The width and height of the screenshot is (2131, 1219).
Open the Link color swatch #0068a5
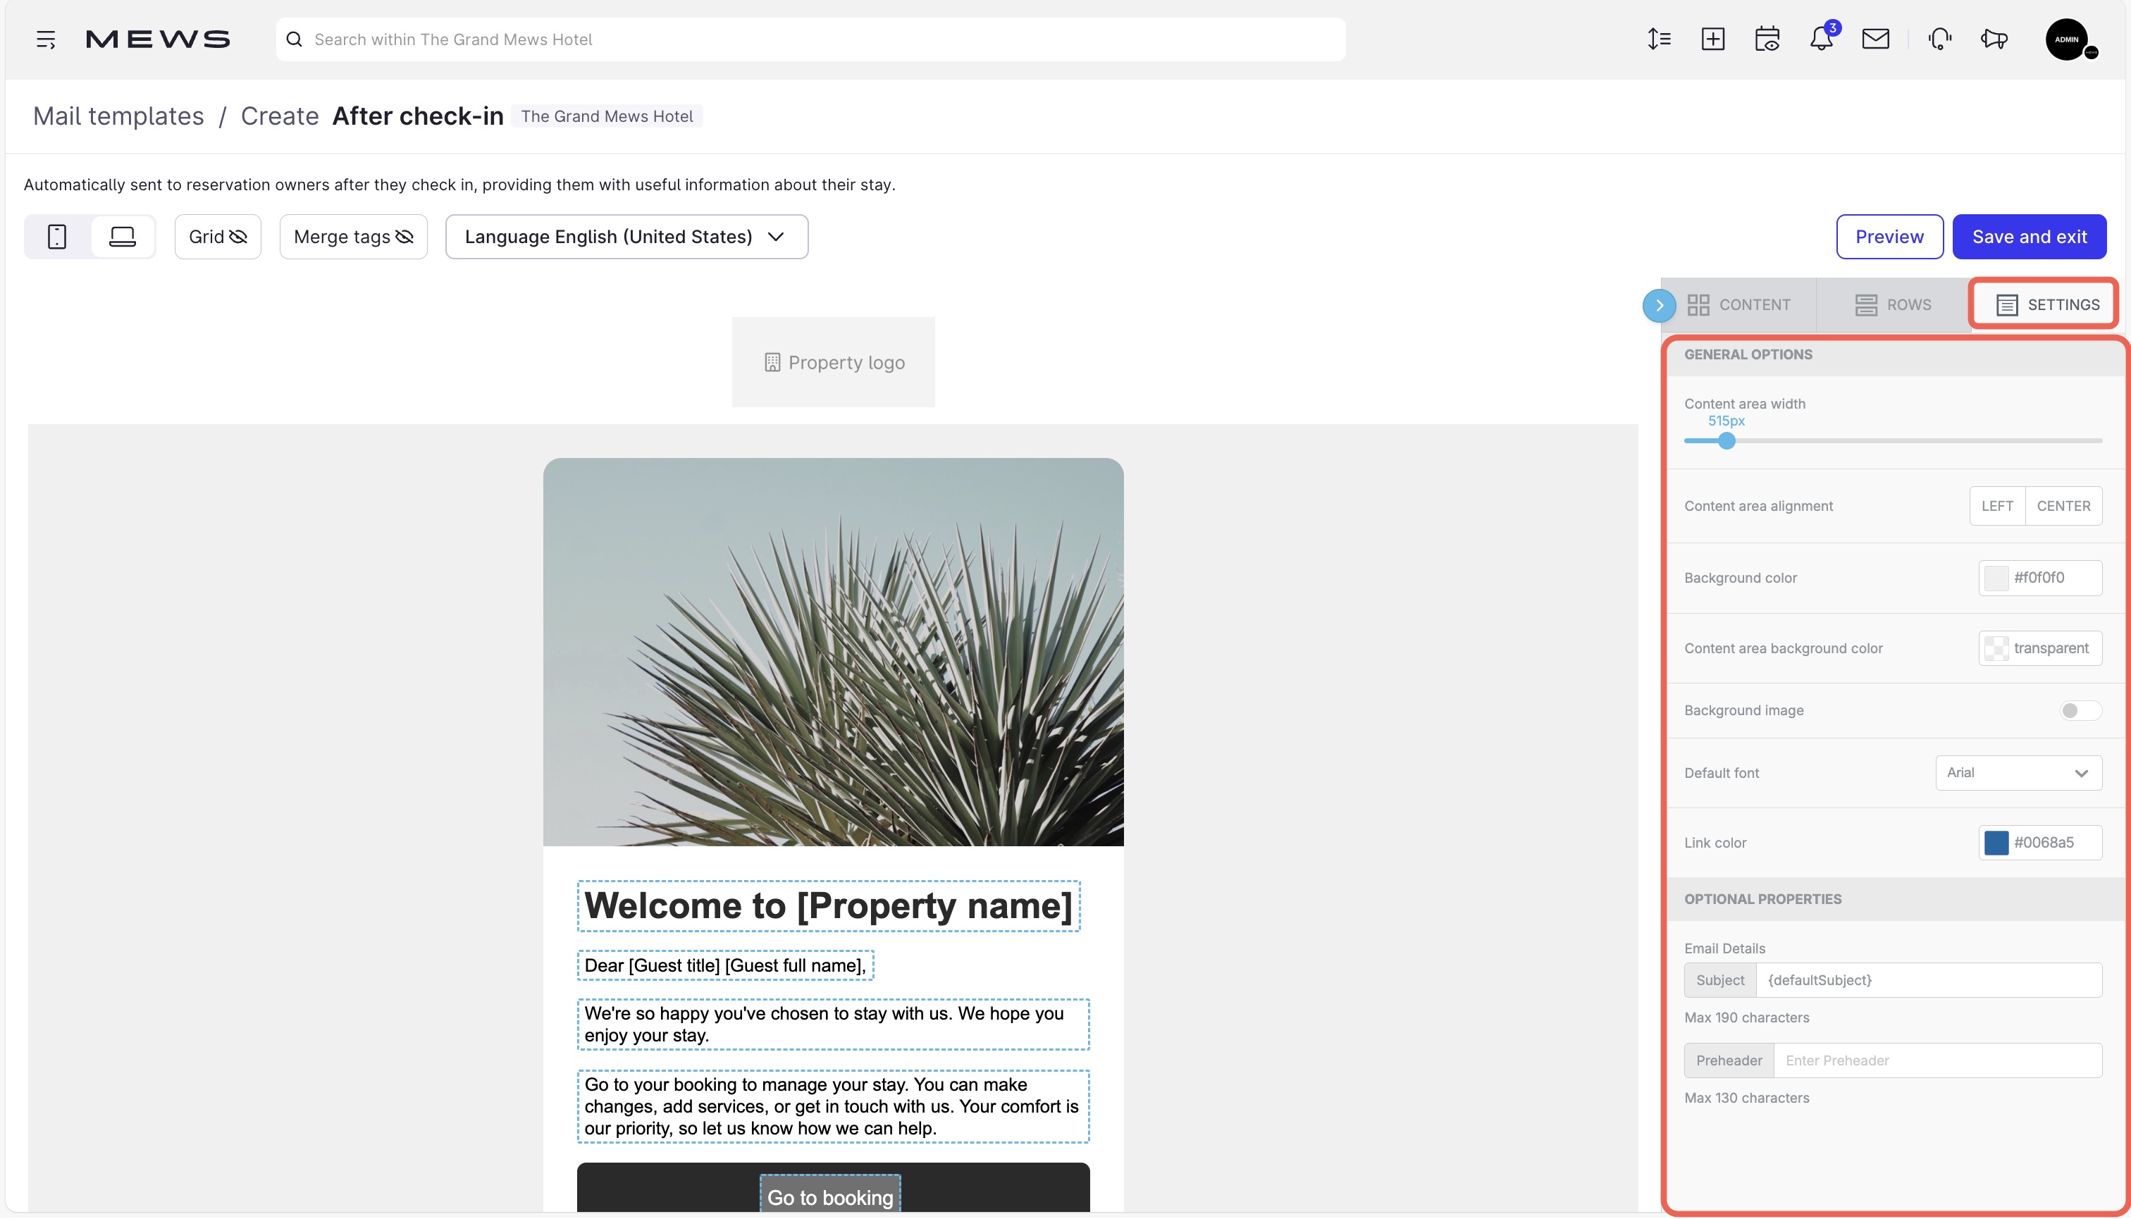pos(1996,843)
